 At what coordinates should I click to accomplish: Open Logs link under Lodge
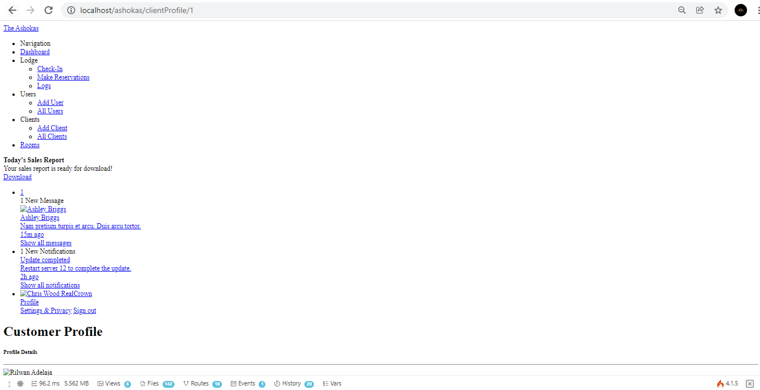click(x=44, y=86)
